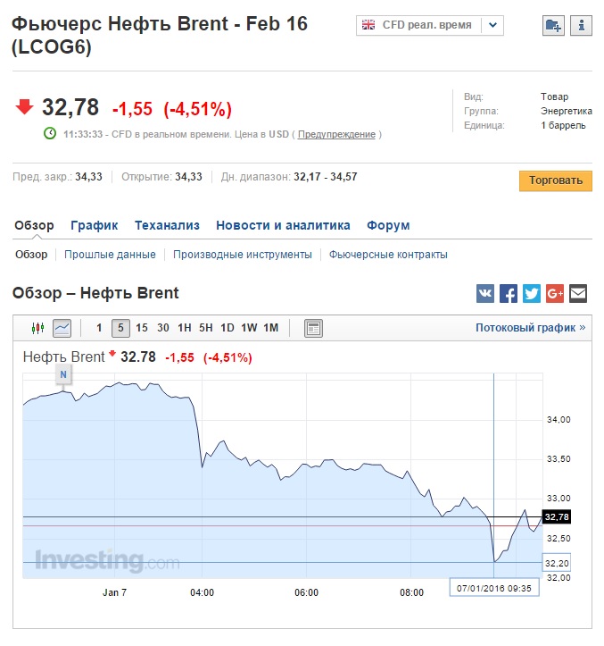Open Потоковый график link
The image size is (604, 646).
coord(530,328)
